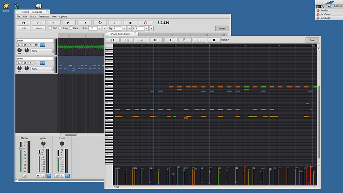The height and width of the screenshot is (193, 343).
Task: Go to start in Piano Roll transport
Action: [113, 40]
